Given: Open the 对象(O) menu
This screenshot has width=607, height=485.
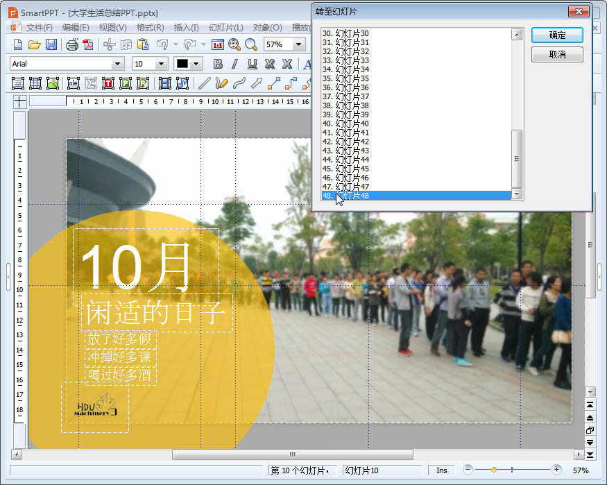Looking at the screenshot, I should point(268,28).
